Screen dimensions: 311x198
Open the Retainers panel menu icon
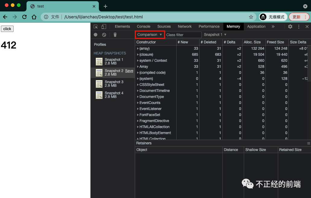coord(309,143)
